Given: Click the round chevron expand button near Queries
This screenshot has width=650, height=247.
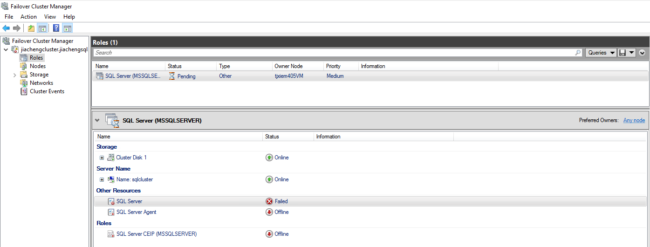Looking at the screenshot, I should (642, 53).
